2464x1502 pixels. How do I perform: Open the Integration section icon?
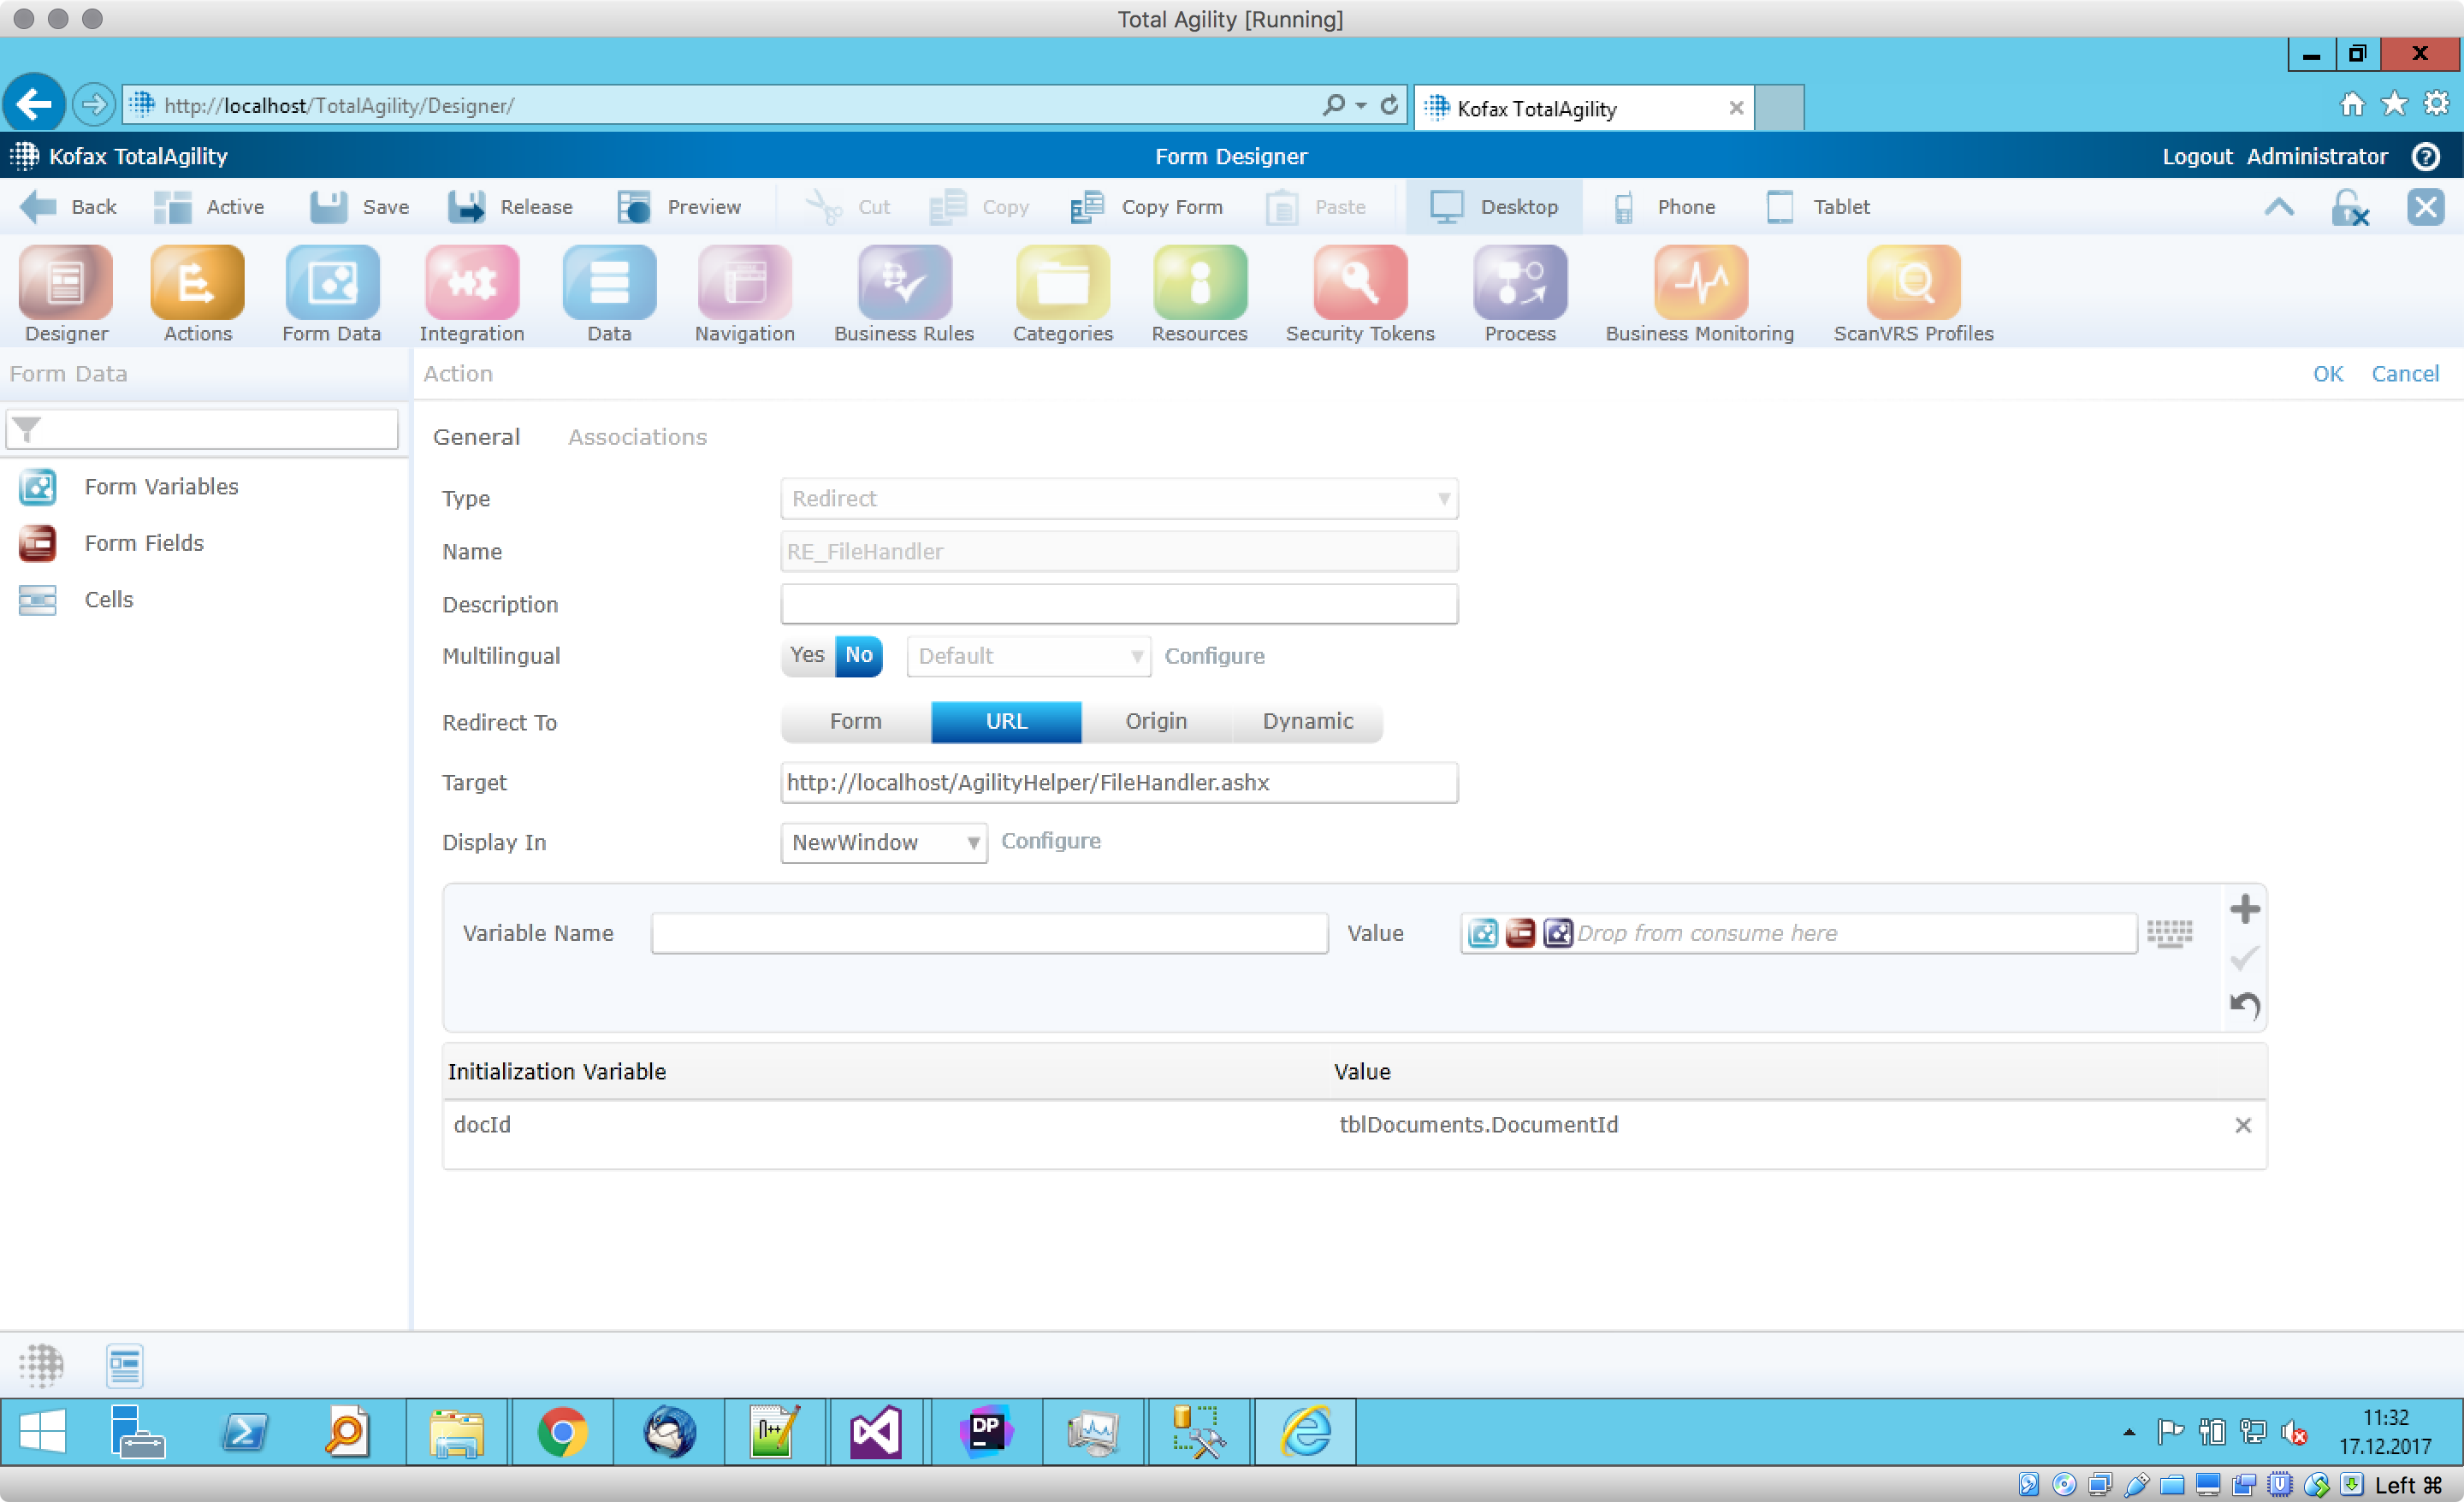click(x=471, y=284)
